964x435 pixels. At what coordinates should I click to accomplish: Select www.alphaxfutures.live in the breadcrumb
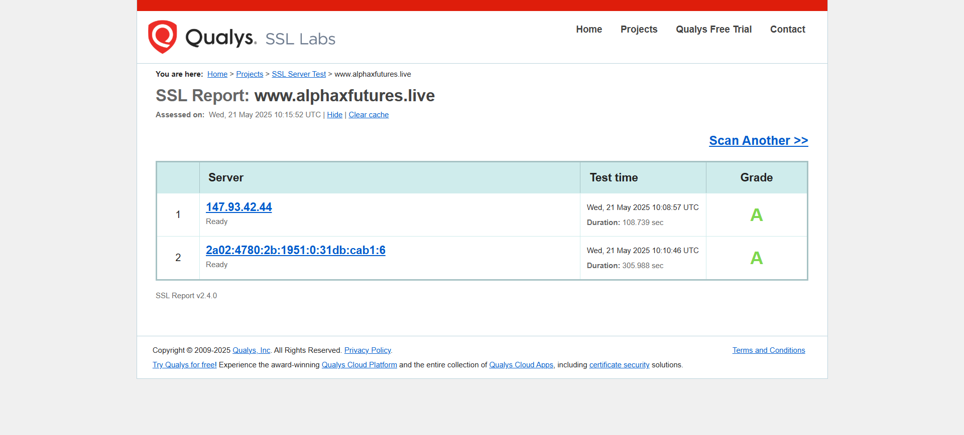coord(373,74)
